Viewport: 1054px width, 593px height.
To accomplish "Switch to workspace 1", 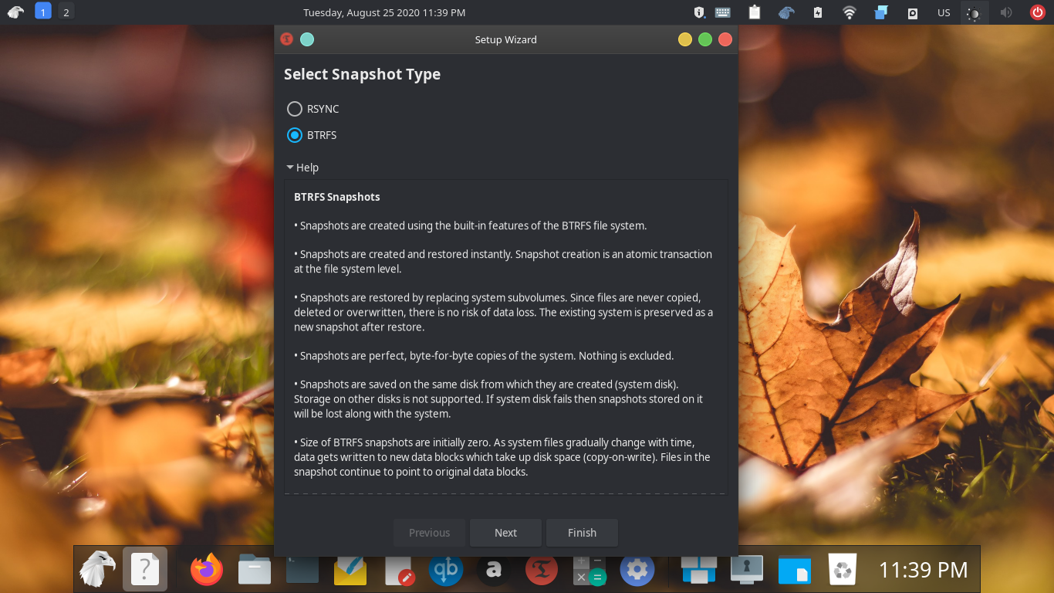I will [x=43, y=12].
